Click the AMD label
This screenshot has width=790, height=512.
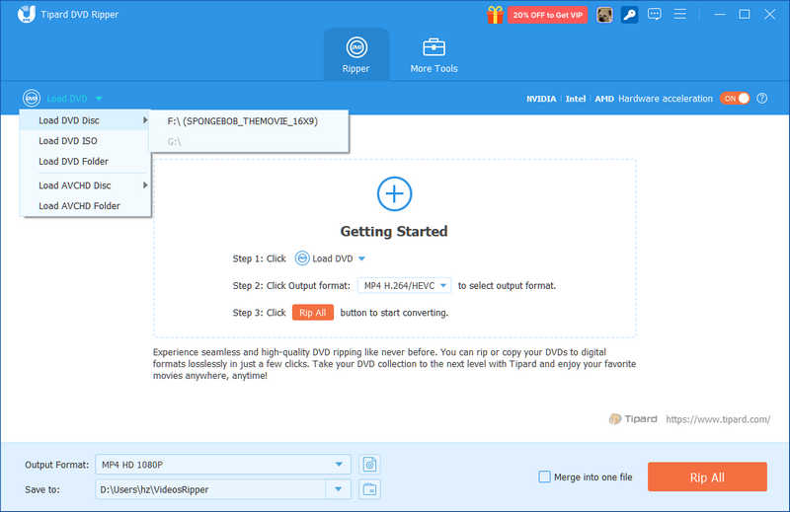[604, 99]
